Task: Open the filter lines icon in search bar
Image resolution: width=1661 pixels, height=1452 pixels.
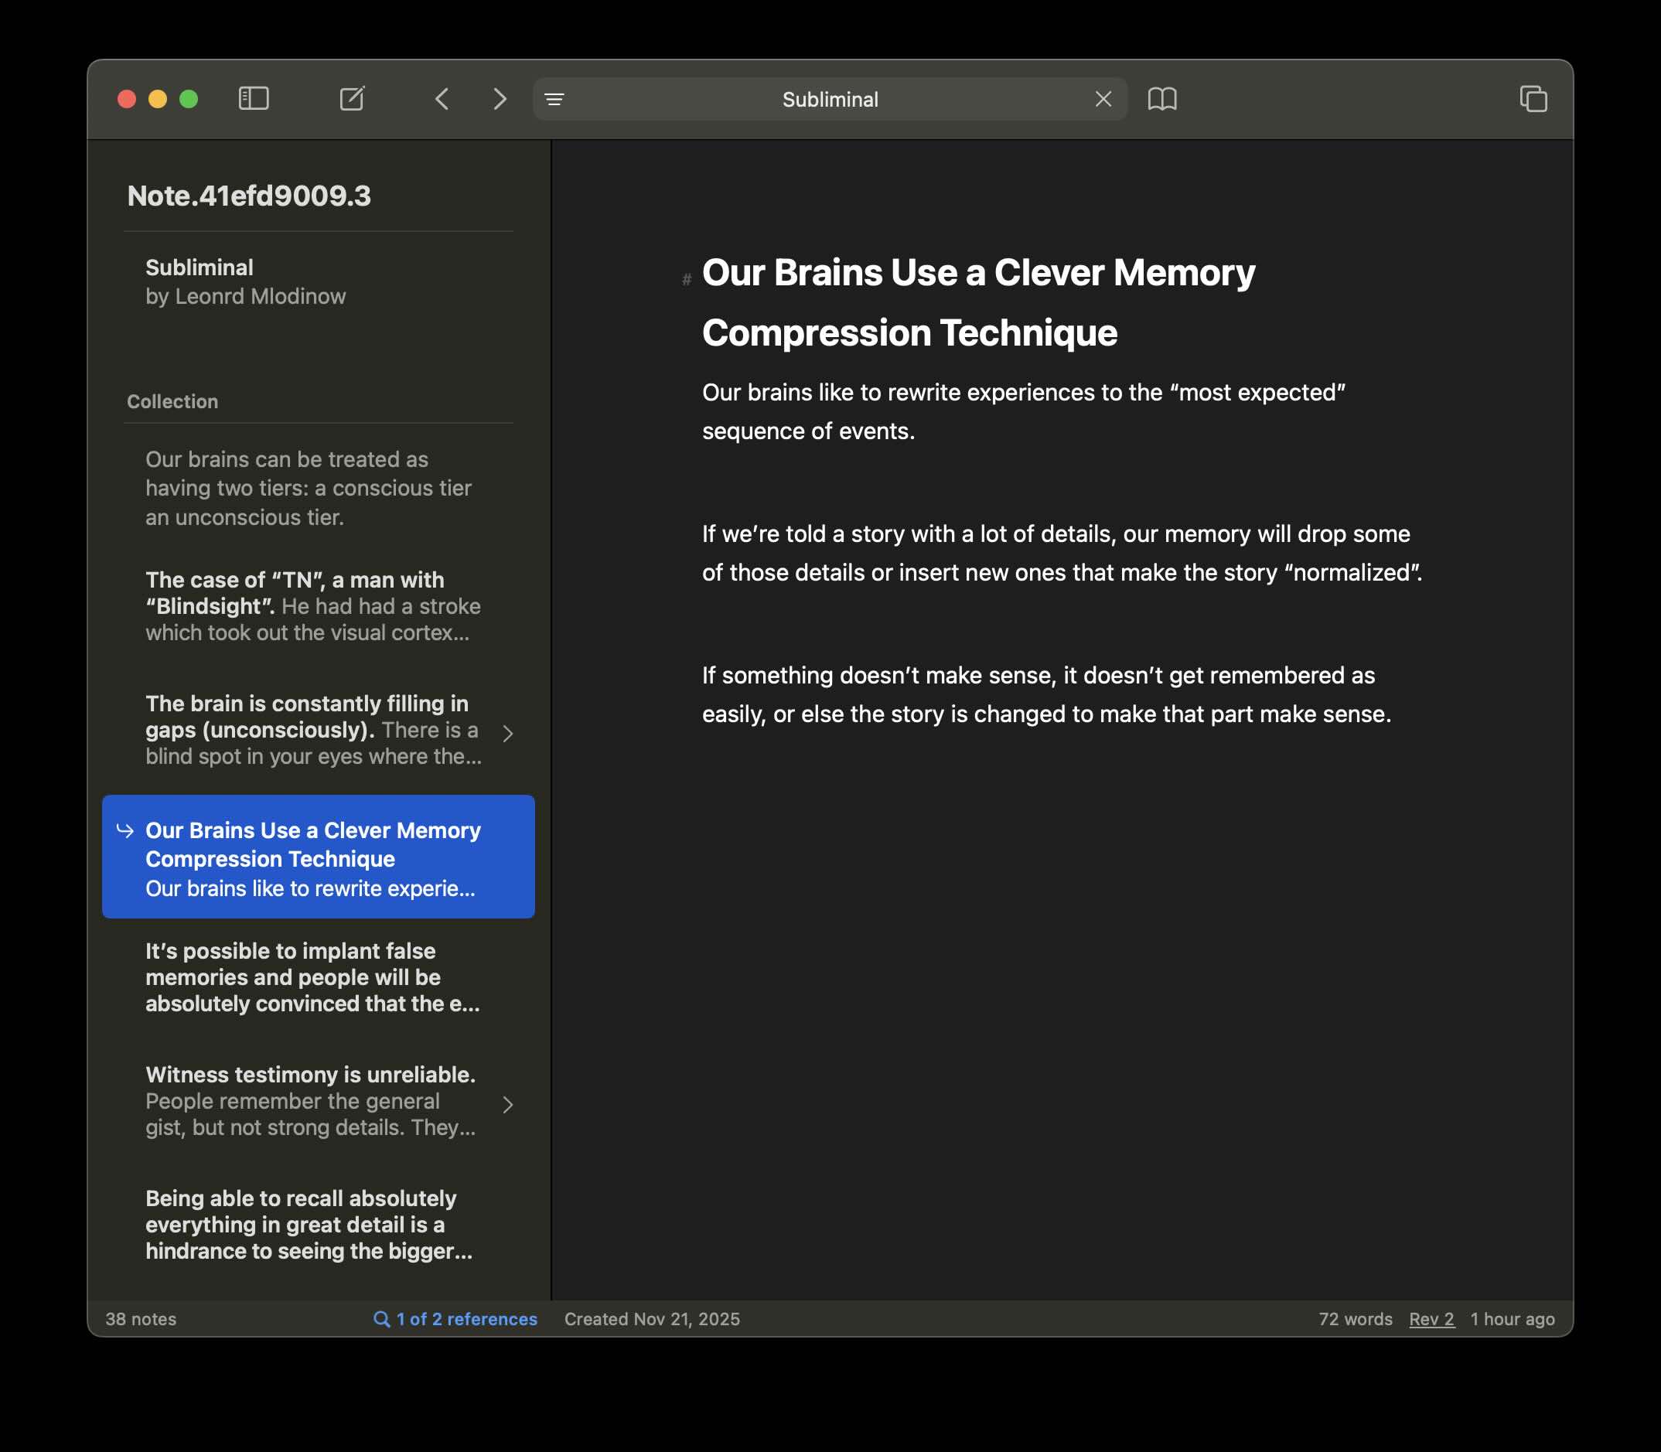Action: click(x=554, y=99)
